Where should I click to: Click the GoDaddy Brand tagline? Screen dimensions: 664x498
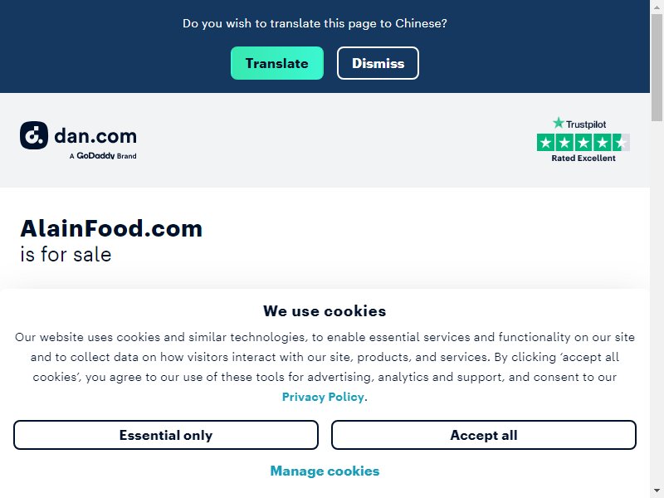click(x=103, y=156)
